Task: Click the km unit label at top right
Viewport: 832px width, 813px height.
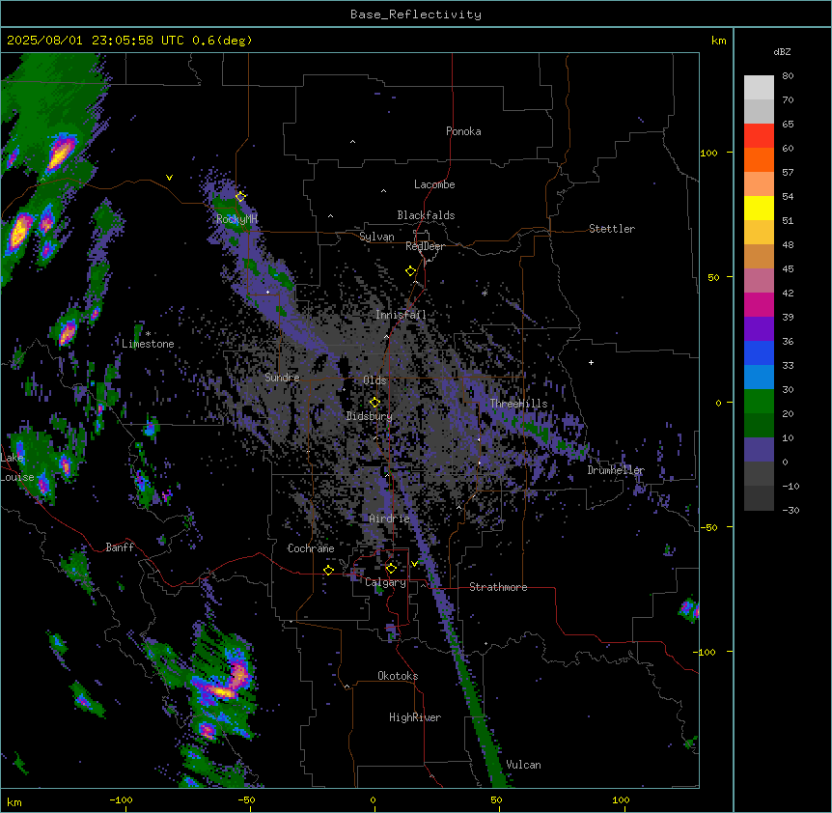Action: [x=718, y=41]
